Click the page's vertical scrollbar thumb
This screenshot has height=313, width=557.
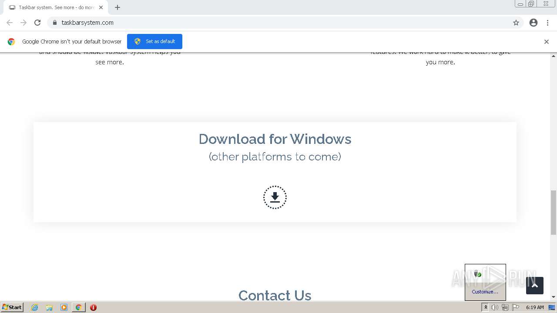click(554, 212)
